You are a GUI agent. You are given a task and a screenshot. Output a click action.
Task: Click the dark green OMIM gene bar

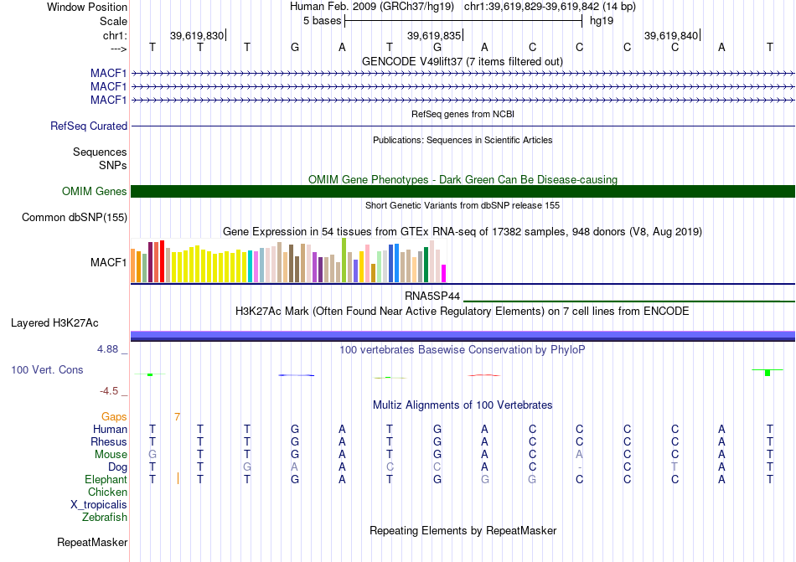pyautogui.click(x=463, y=191)
